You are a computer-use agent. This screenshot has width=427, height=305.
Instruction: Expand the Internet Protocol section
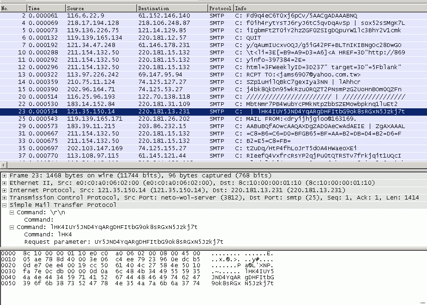click(x=5, y=190)
